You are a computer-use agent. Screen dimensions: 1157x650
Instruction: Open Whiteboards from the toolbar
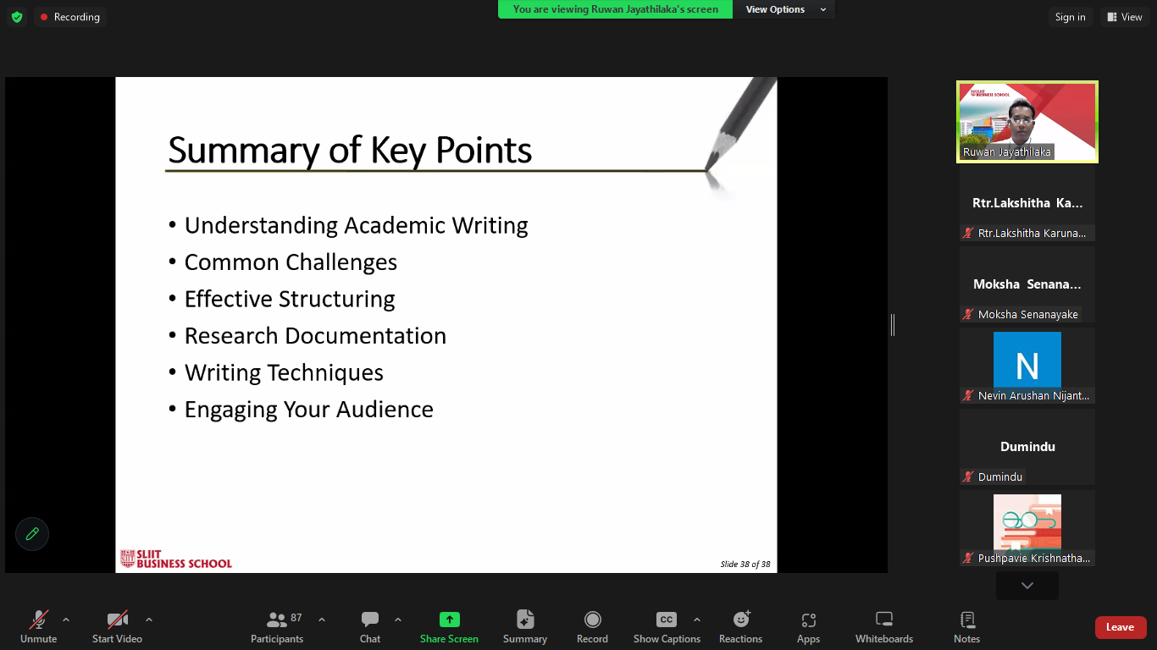pyautogui.click(x=883, y=627)
